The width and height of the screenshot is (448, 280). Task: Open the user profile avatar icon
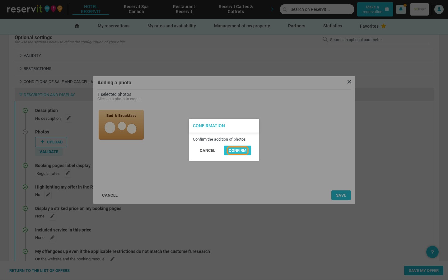tap(439, 9)
